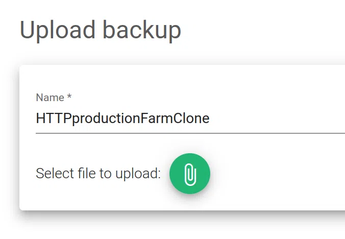Viewport: 345px width, 239px height.
Task: Click the word 'Clone' in the name field
Action: click(191, 118)
